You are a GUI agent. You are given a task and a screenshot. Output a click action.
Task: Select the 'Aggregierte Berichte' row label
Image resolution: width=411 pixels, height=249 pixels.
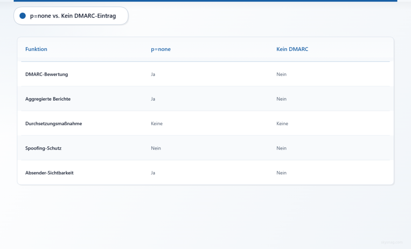[48, 99]
